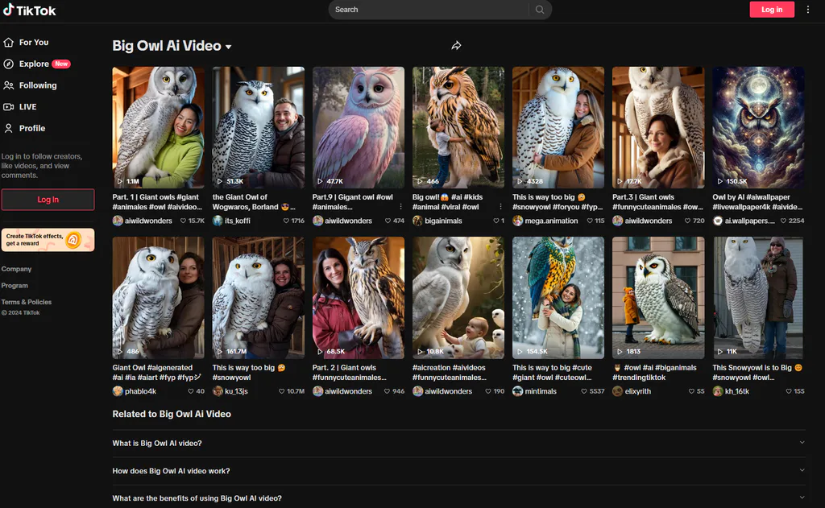Click the red Log in button top right
This screenshot has height=508, width=825.
pos(771,10)
